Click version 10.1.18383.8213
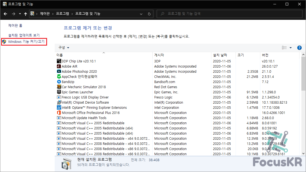306x172 pixels. pyautogui.click(x=274, y=102)
